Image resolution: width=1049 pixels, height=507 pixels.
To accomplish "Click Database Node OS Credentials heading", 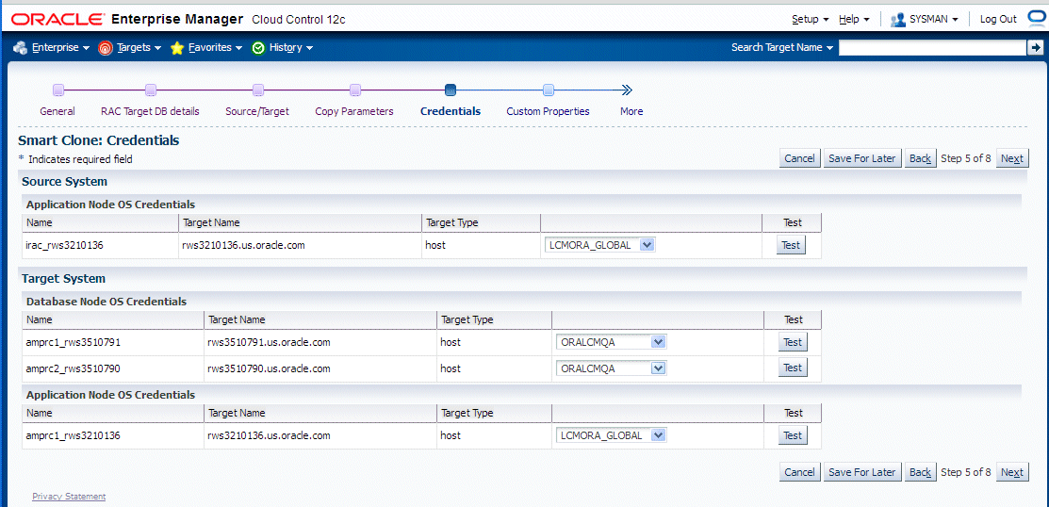I will tap(106, 302).
